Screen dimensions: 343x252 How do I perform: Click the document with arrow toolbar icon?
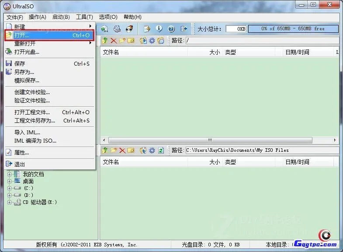click(x=147, y=29)
